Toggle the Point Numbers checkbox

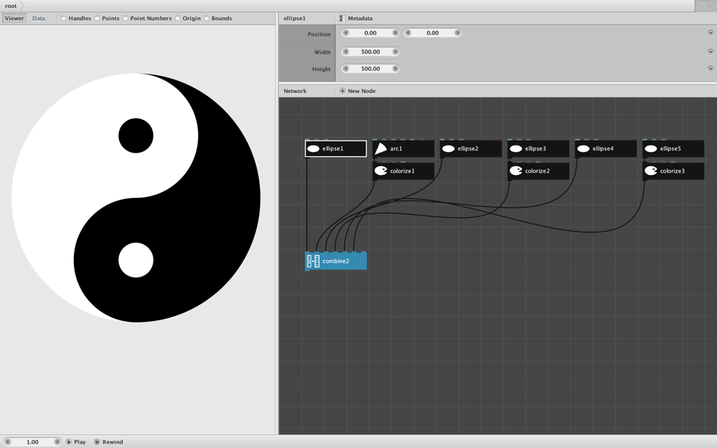[x=125, y=19]
